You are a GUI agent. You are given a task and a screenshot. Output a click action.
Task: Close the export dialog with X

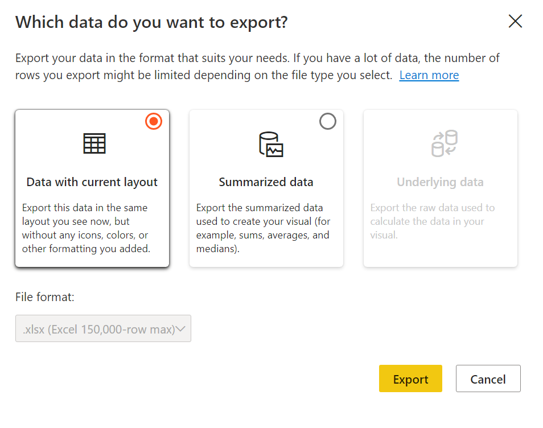515,21
